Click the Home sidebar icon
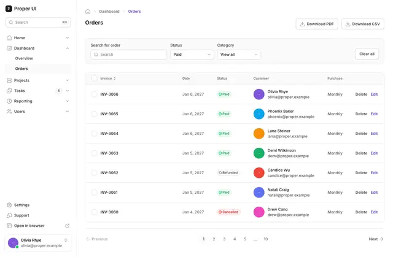 coord(9,38)
